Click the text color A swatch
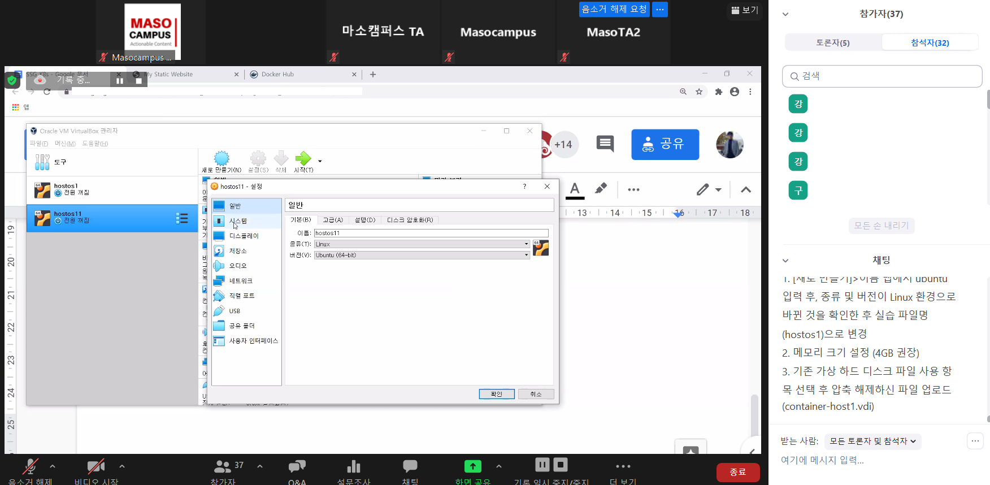 (x=575, y=190)
